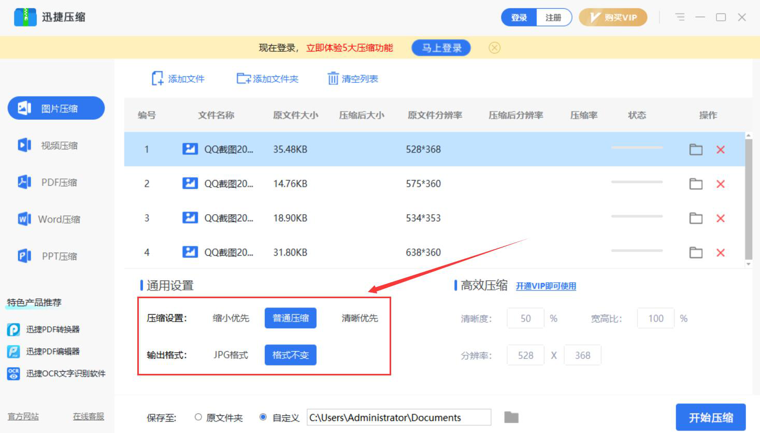760x433 pixels.
Task: Choose 缩小优先 compression setting
Action: tap(231, 318)
